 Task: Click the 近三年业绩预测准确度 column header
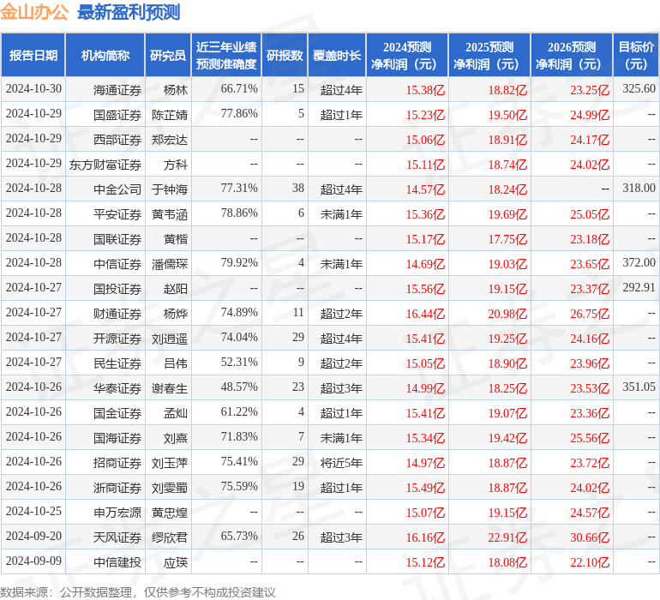(226, 55)
